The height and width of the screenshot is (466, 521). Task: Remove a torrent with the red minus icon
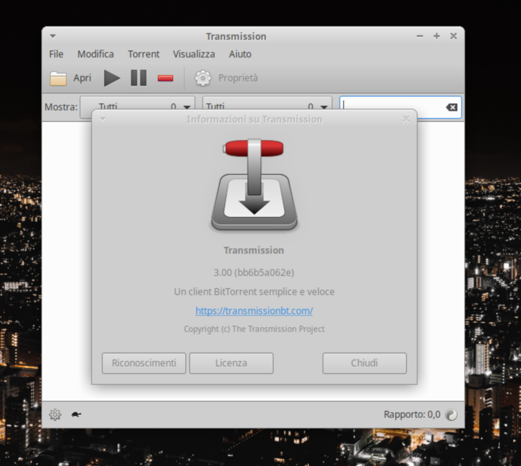coord(164,78)
